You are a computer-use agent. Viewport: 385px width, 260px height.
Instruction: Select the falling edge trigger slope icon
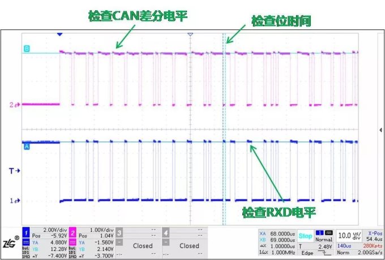point(324,253)
